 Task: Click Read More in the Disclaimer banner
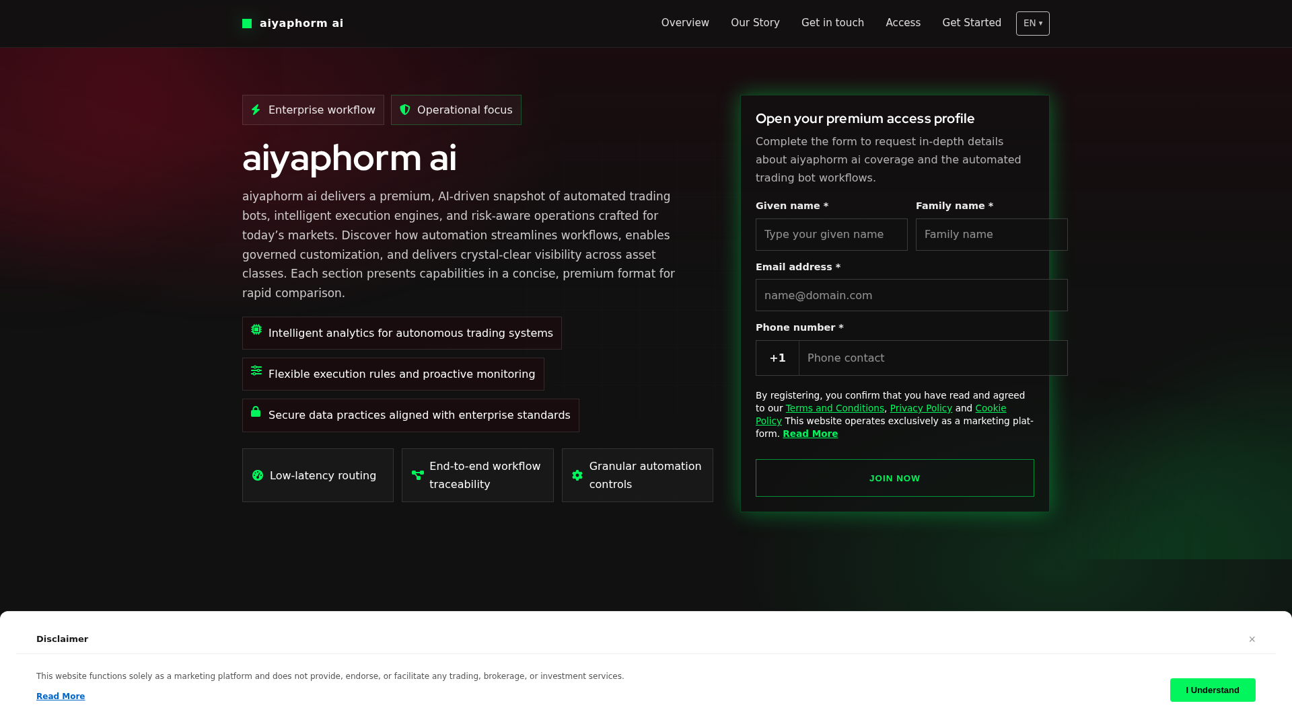(x=61, y=696)
